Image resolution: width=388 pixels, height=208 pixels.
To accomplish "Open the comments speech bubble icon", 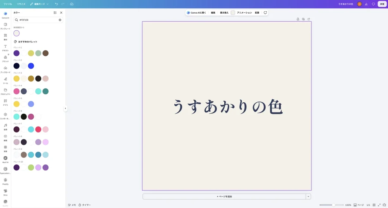I will click(x=373, y=4).
